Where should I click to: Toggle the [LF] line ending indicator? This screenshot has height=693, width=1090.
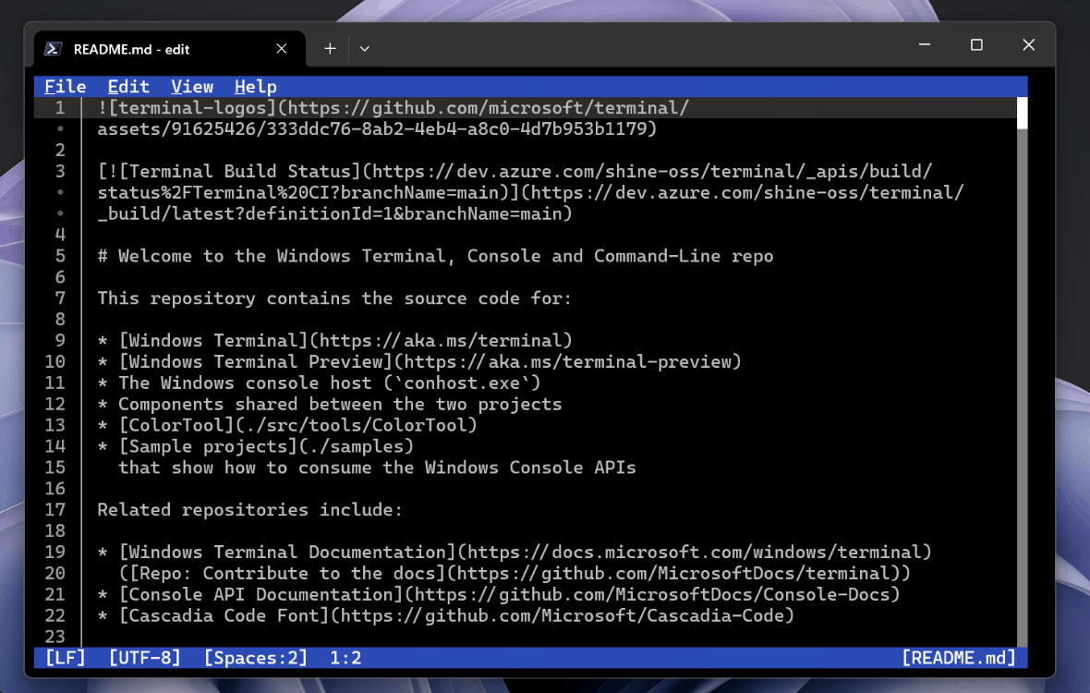[66, 658]
